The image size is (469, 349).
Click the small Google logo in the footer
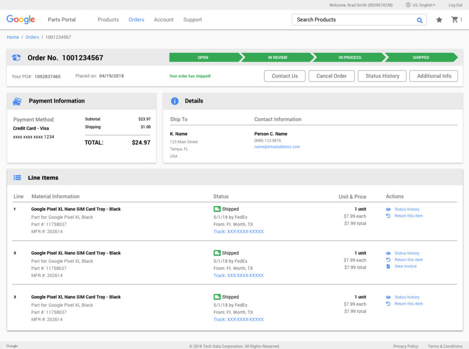12,346
